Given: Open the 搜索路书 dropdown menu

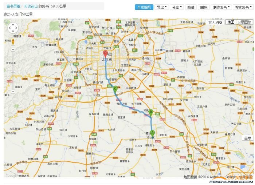Looking at the screenshot, I should 243,7.
